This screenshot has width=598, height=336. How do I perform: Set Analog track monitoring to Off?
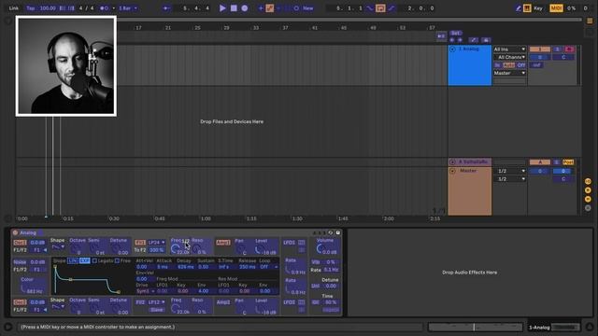click(x=521, y=65)
